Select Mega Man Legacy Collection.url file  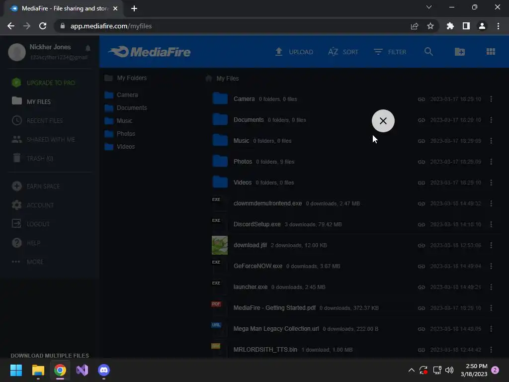(276, 329)
